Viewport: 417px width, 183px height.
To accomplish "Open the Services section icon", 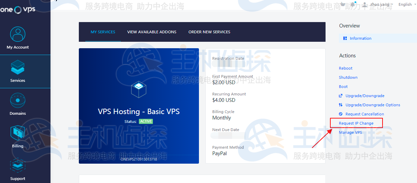I will tap(18, 68).
